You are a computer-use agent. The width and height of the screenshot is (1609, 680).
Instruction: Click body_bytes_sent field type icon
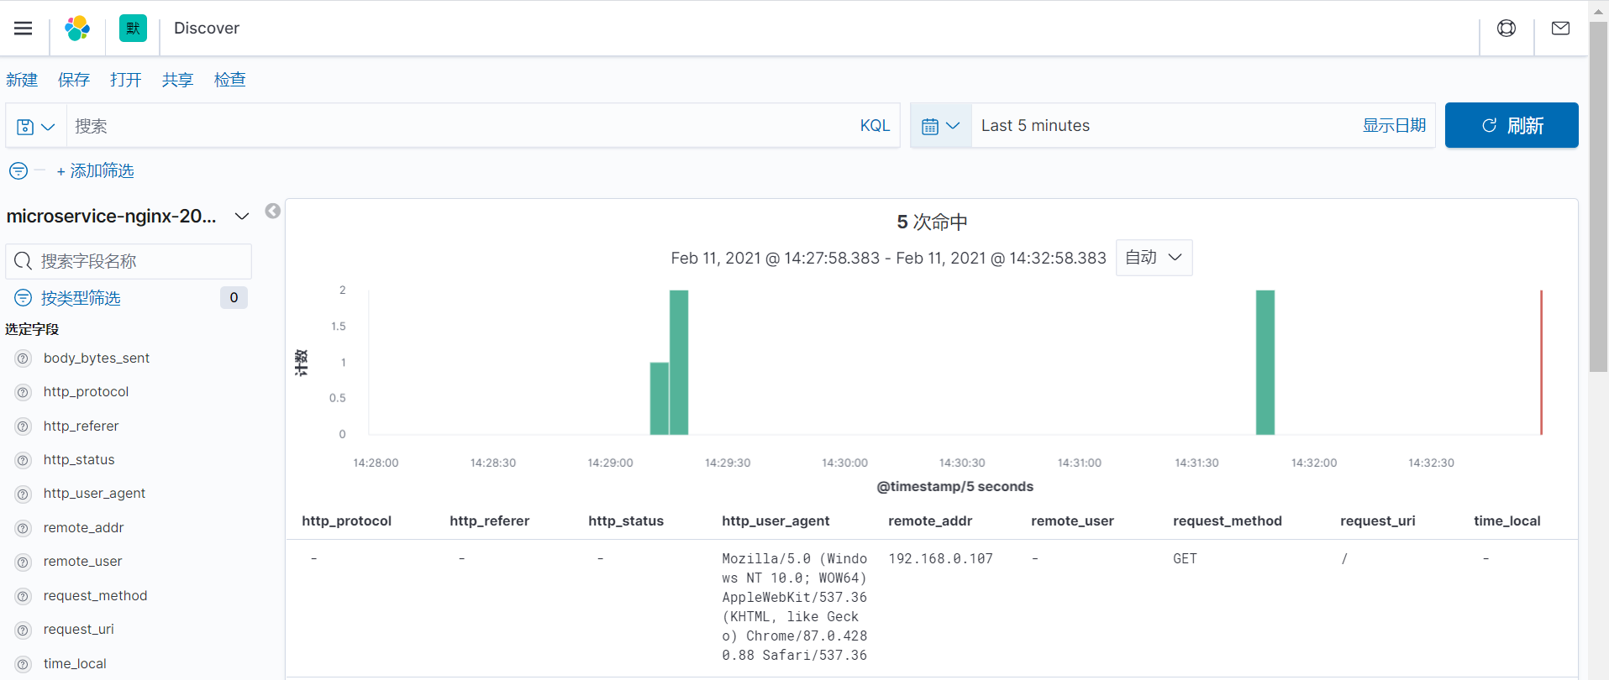[24, 358]
